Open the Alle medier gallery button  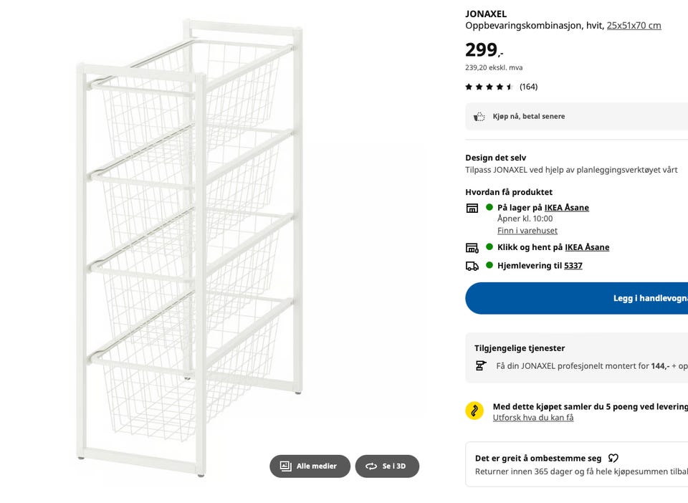(x=310, y=466)
